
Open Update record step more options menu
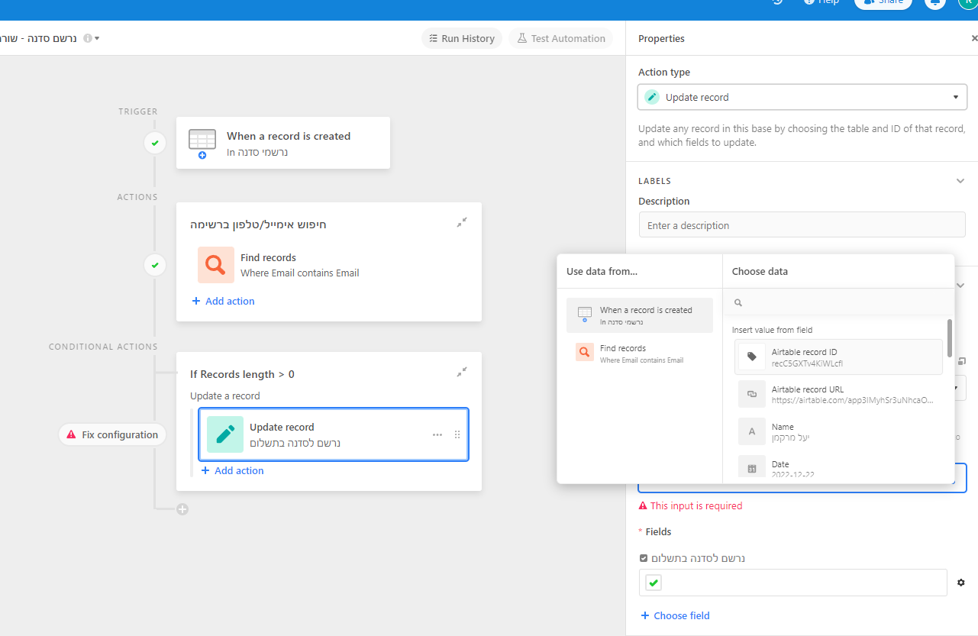point(437,434)
